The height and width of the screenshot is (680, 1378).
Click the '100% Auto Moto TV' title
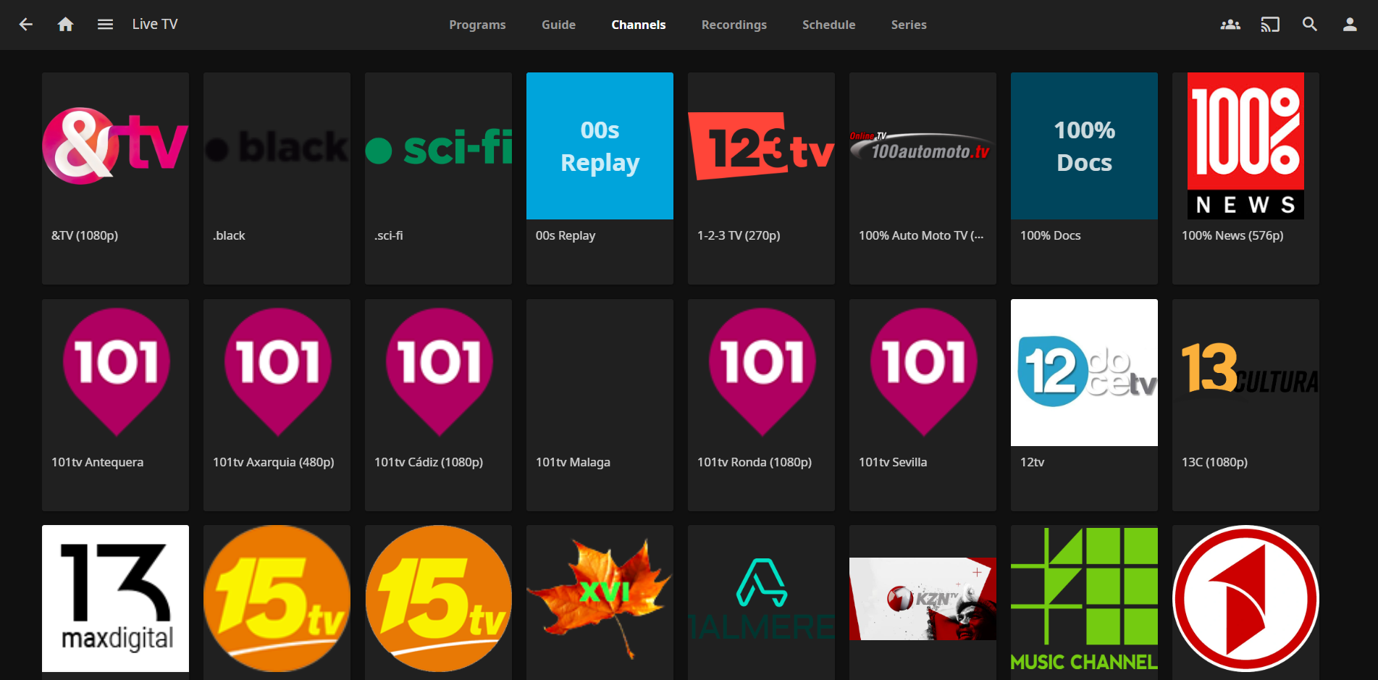(x=921, y=235)
